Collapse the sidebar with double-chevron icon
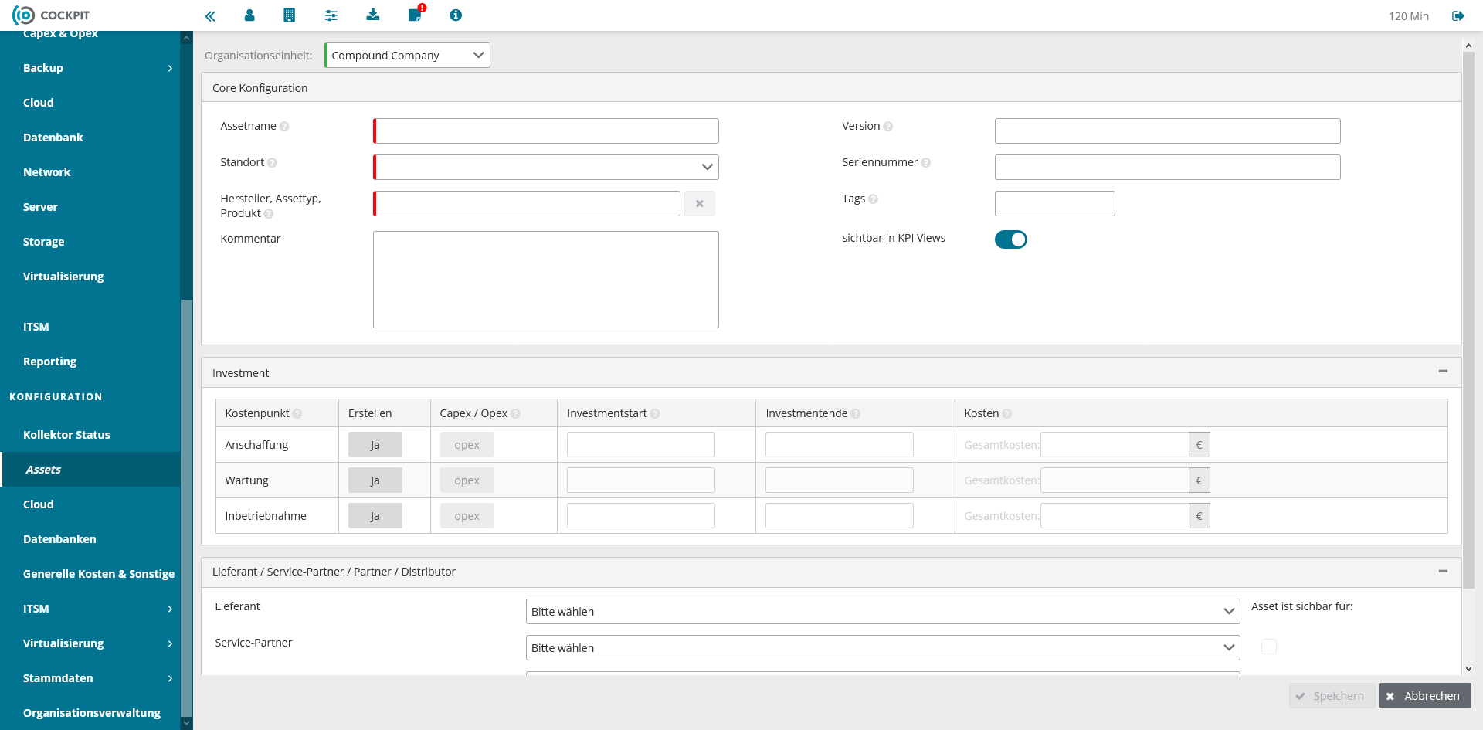Screen dimensions: 1483x730 (210, 15)
